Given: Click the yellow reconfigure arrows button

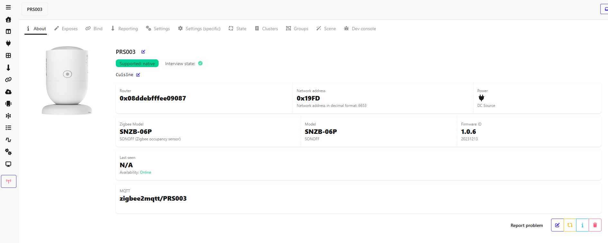Looking at the screenshot, I should pos(570,225).
